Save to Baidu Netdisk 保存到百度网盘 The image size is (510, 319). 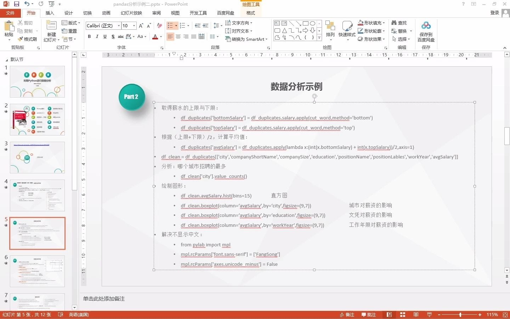pos(426,31)
